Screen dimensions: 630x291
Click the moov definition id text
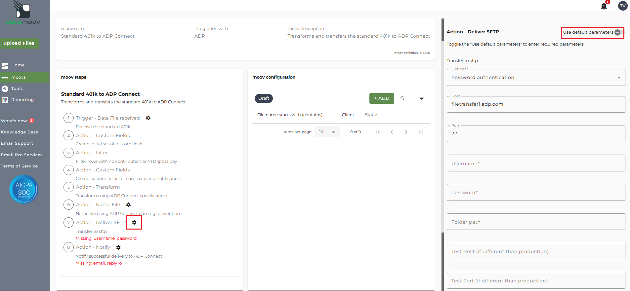[x=412, y=53]
